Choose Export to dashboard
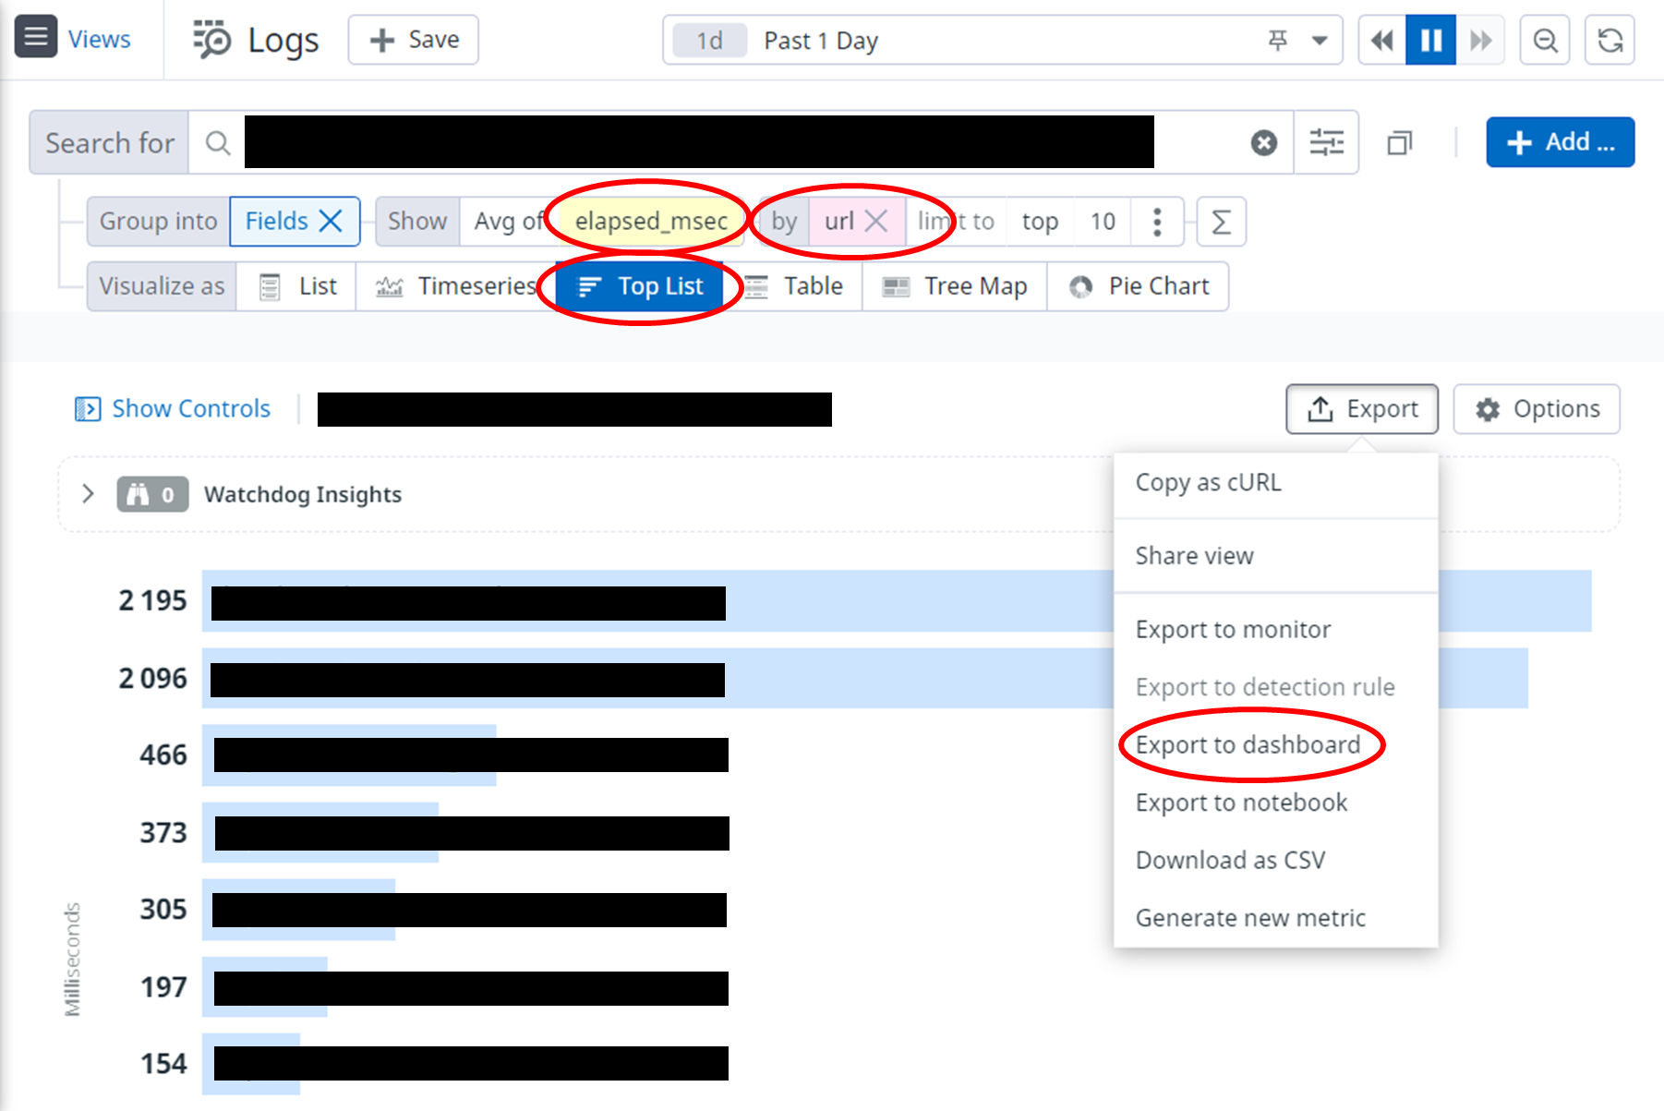1664x1111 pixels. [1275, 744]
